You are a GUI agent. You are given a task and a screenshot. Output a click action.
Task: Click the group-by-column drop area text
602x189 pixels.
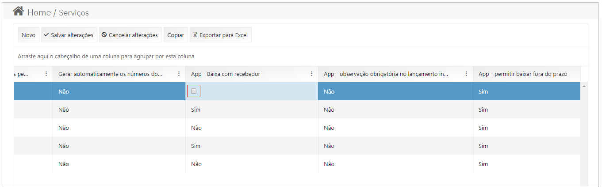coord(106,57)
